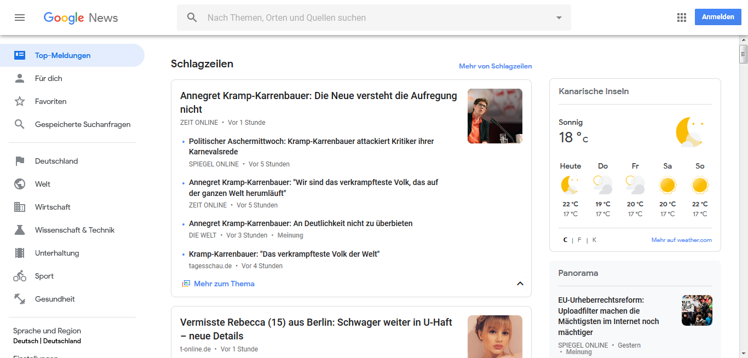Image resolution: width=748 pixels, height=358 pixels.
Task: Open the Für dich section
Action: point(72,78)
